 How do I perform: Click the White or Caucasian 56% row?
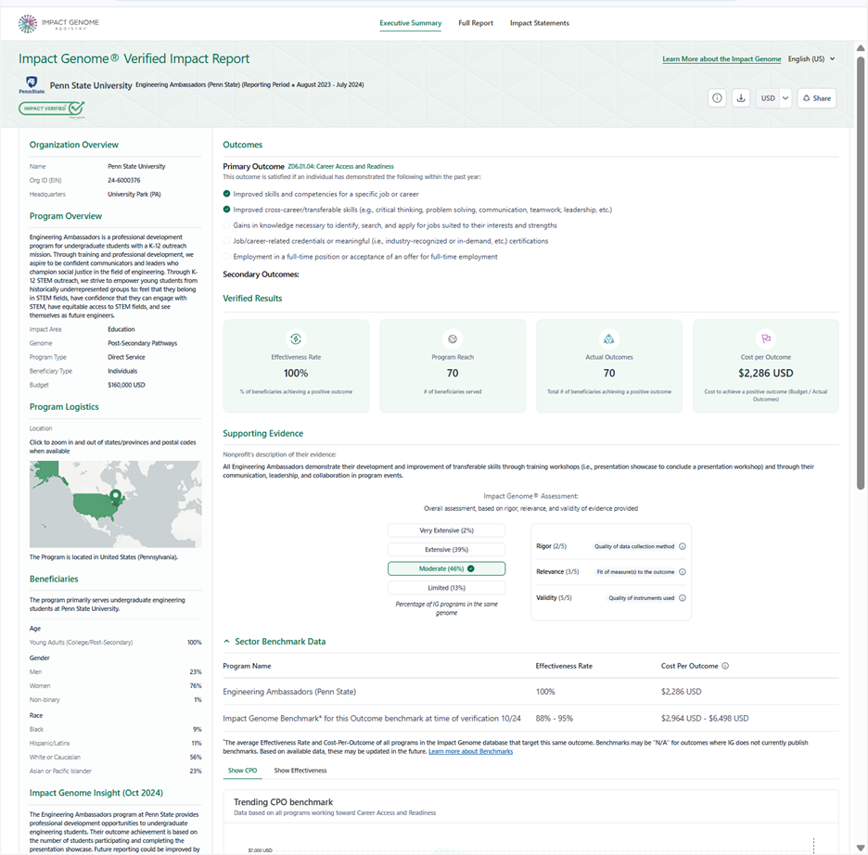pos(115,757)
